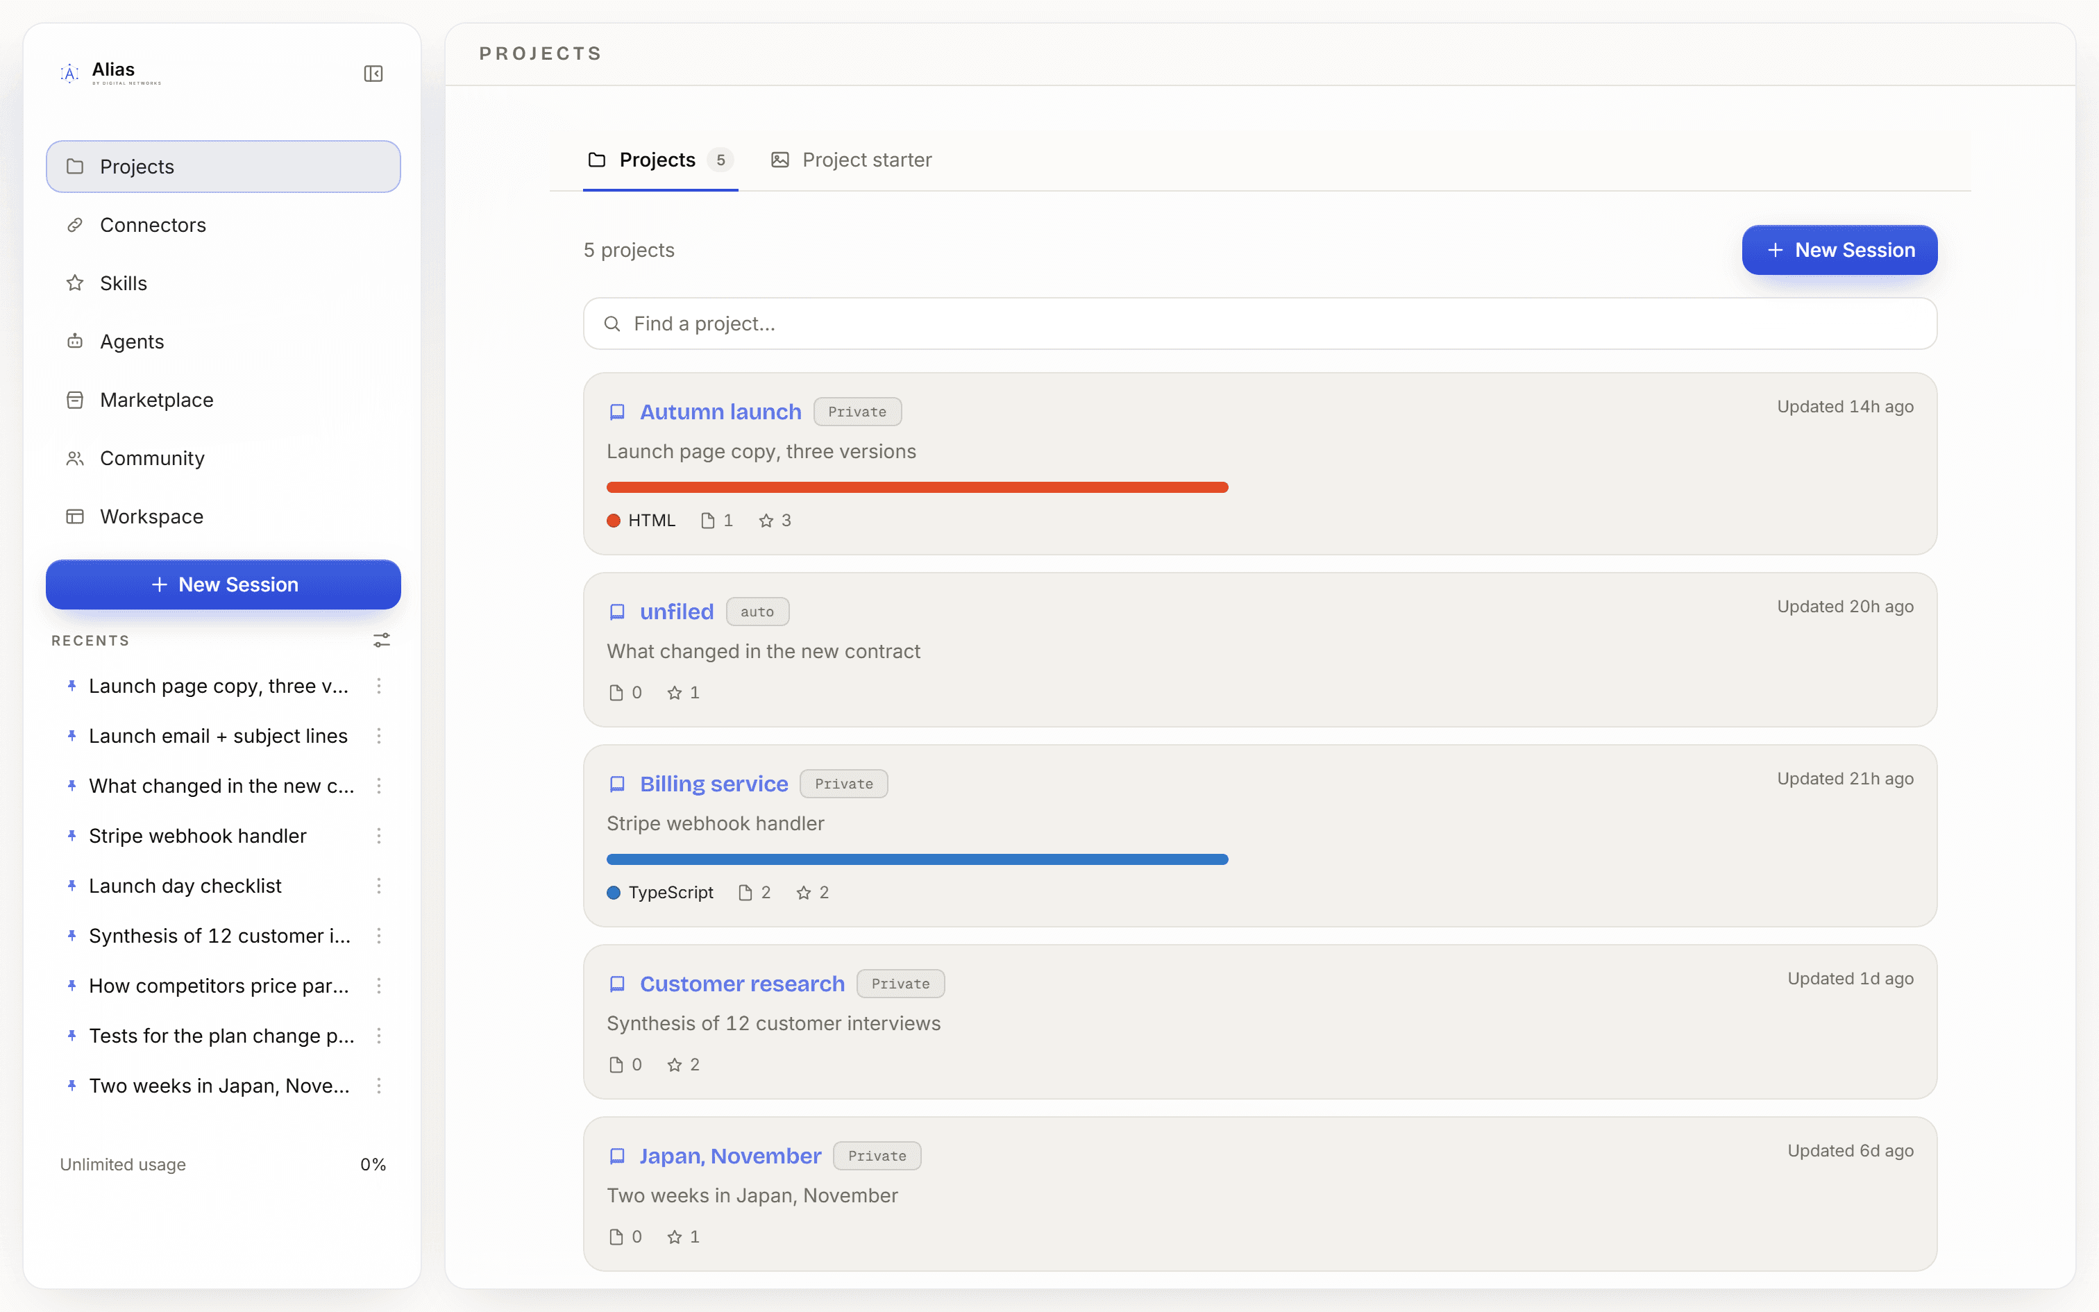Click the sidebar New Session button

coord(223,584)
